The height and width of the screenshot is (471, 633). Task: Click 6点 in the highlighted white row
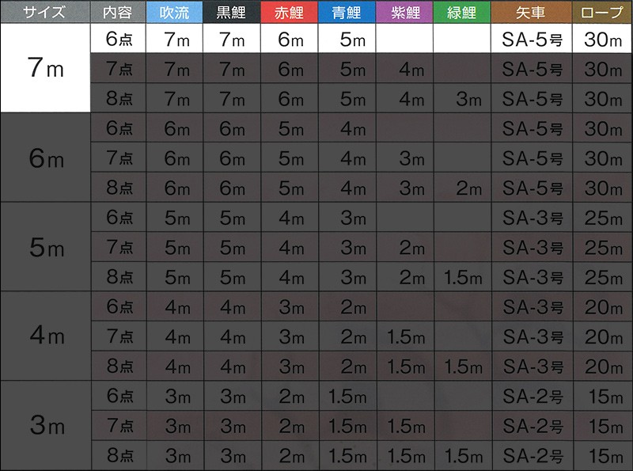(x=118, y=40)
